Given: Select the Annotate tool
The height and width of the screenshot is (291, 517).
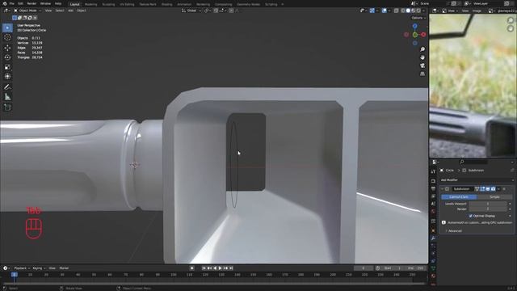Looking at the screenshot, I should [x=7, y=87].
